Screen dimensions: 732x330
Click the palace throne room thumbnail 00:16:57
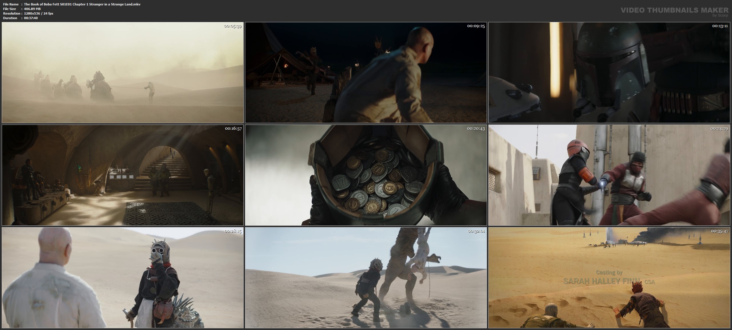pyautogui.click(x=122, y=175)
